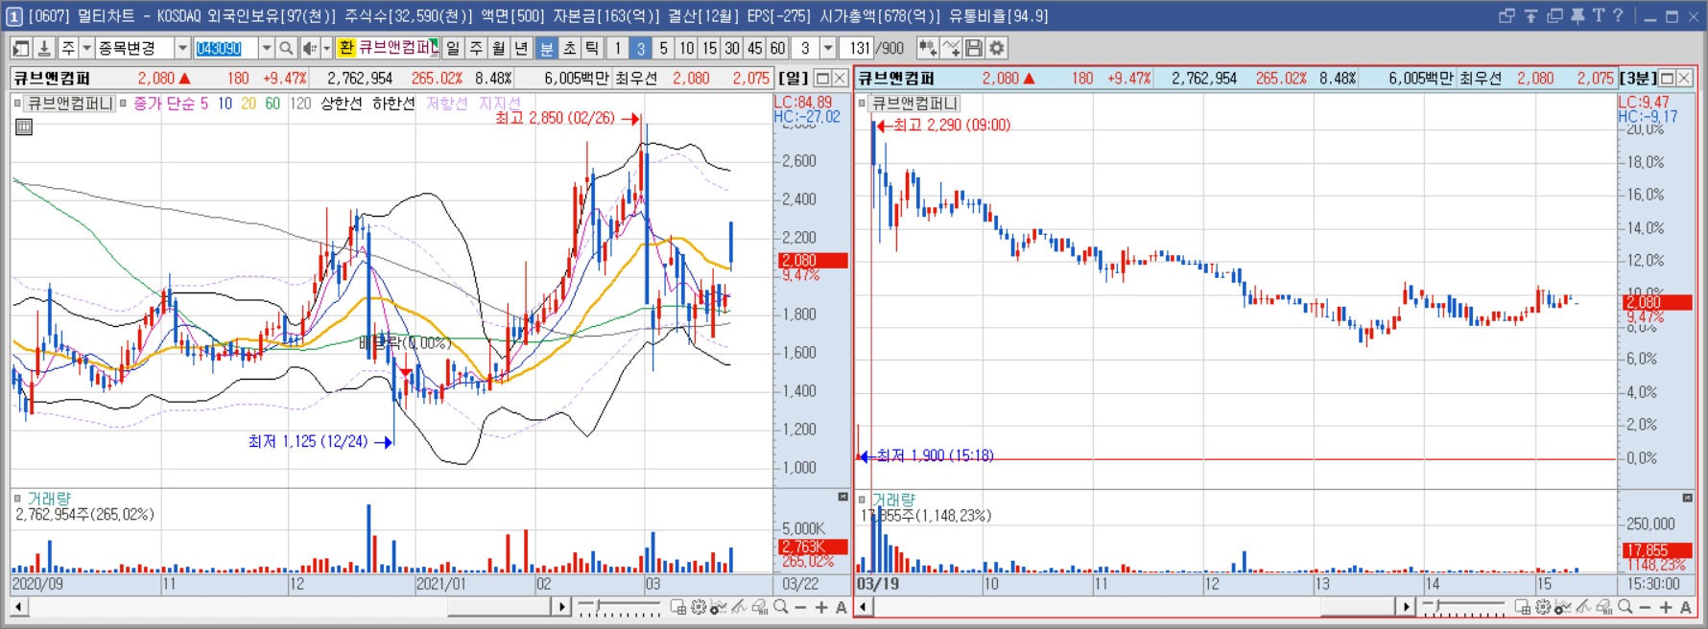Click left scroll arrow of daily chart

(x=18, y=607)
